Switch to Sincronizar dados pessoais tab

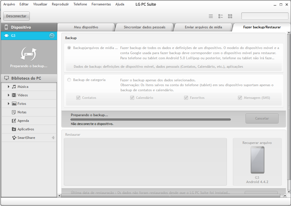tap(145, 27)
